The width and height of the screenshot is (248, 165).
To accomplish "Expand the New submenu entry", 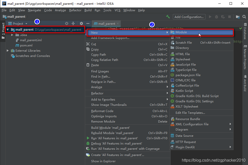I will pos(127,32).
